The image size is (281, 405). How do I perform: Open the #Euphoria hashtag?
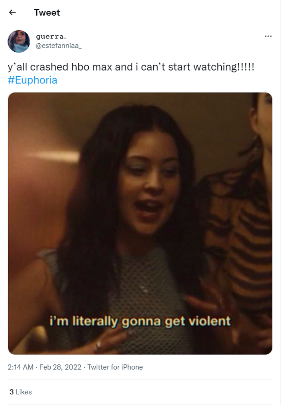(x=32, y=80)
